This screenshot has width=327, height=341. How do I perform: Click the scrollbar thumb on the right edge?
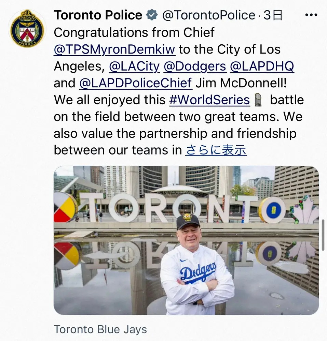point(323,235)
